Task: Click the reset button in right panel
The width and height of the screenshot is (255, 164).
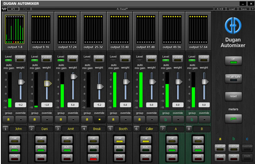Action: (x=233, y=96)
